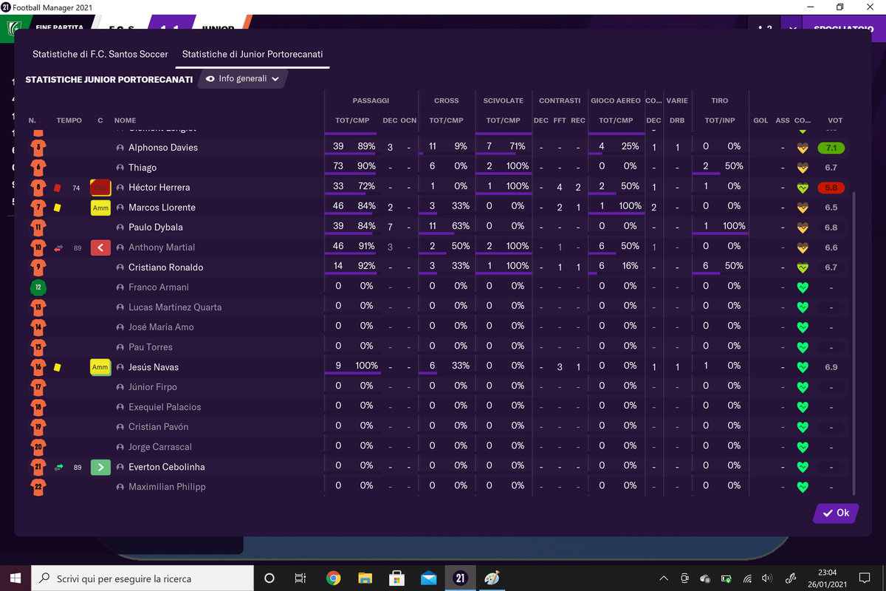Click Anthony Martial's substituted-off arrows icon
The image size is (886, 591).
tap(59, 247)
